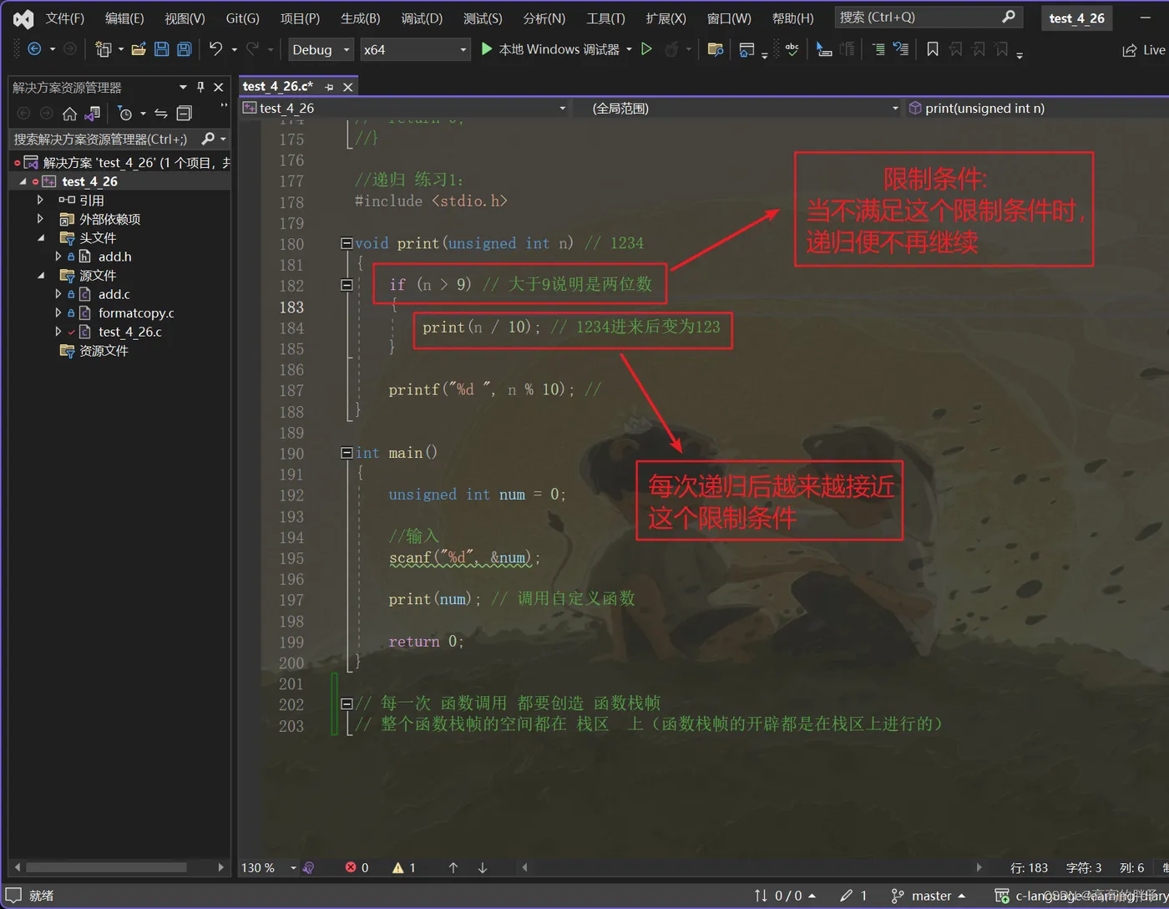
Task: Start the 本地 Windows 调试器
Action: 550,49
